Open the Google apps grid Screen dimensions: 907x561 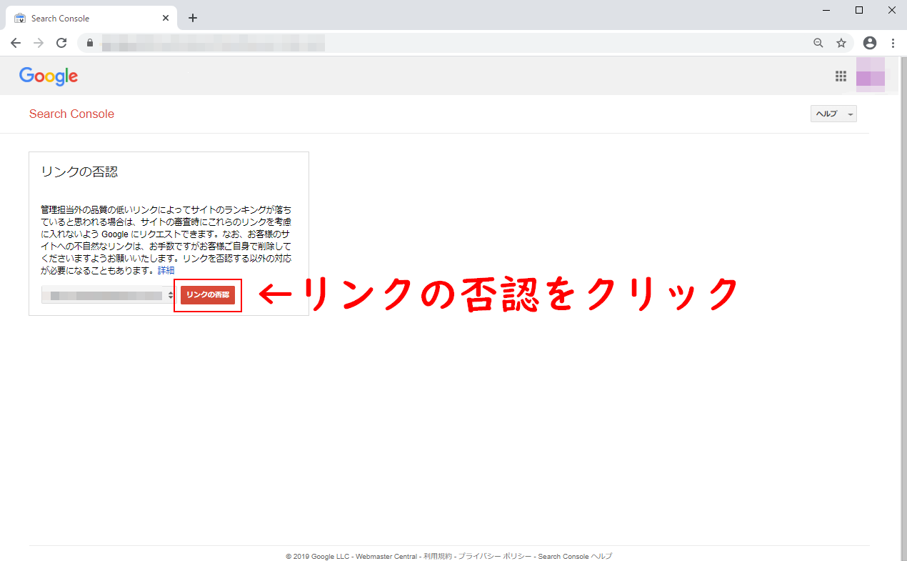coord(841,76)
